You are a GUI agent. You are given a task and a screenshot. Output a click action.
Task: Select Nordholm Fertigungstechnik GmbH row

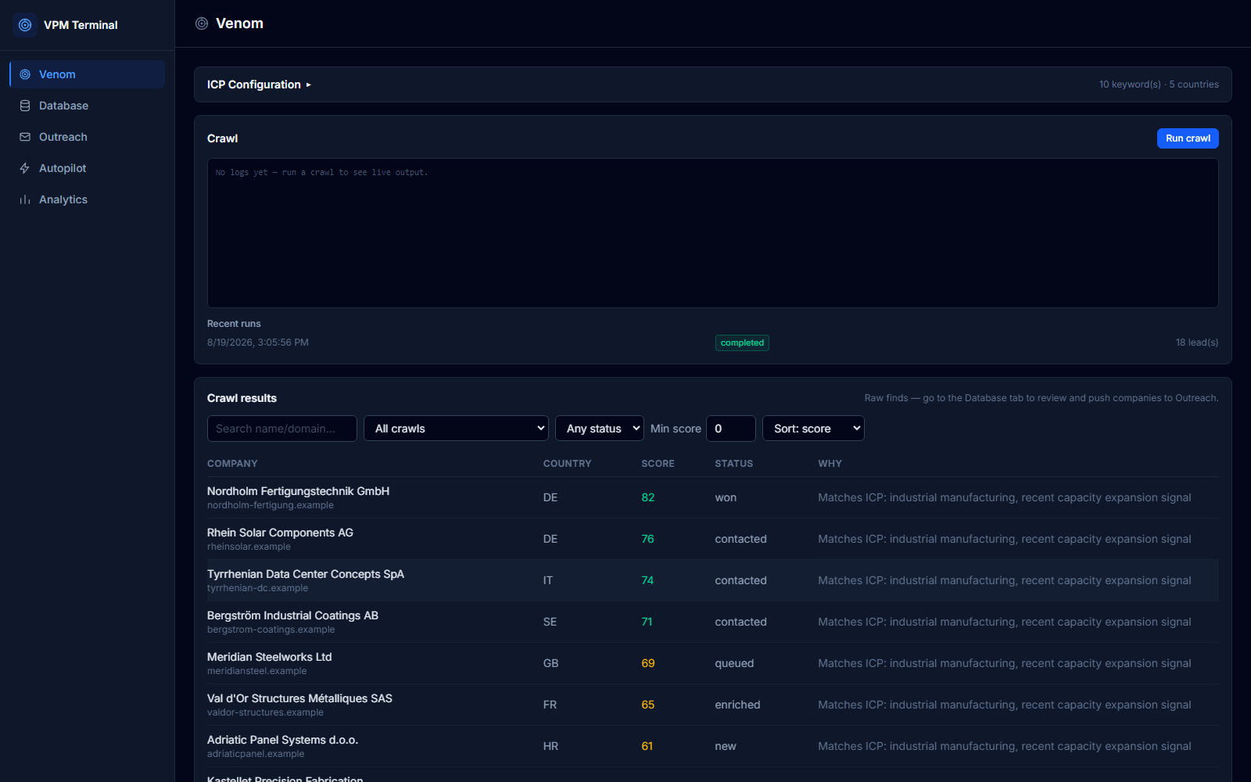point(713,497)
